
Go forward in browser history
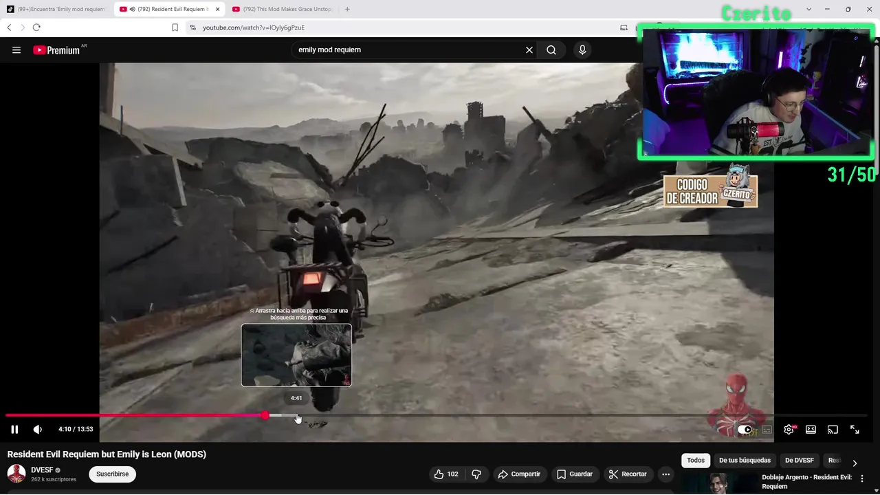[23, 27]
